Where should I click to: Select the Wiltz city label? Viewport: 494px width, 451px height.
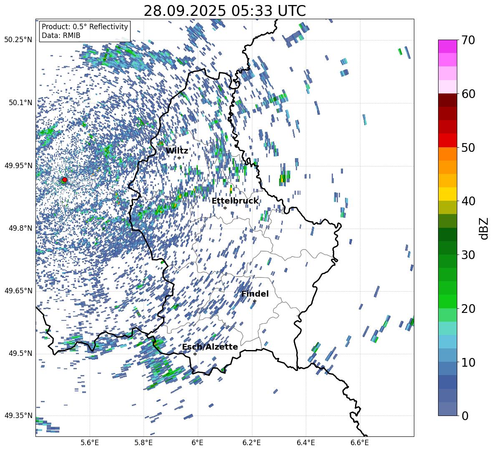click(x=177, y=151)
